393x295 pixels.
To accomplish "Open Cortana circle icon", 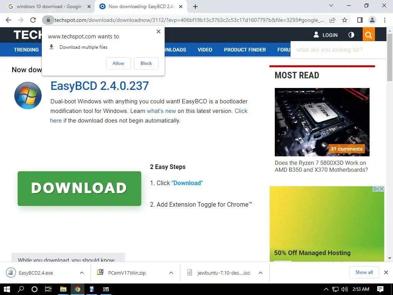I will (x=34, y=289).
